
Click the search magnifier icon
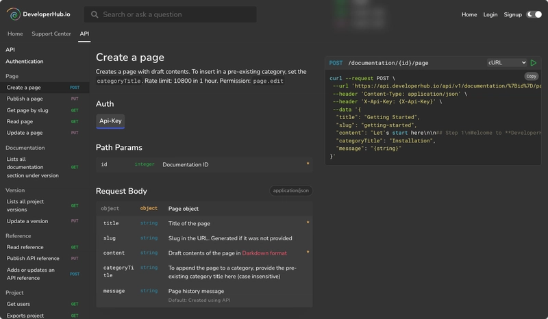(x=95, y=14)
